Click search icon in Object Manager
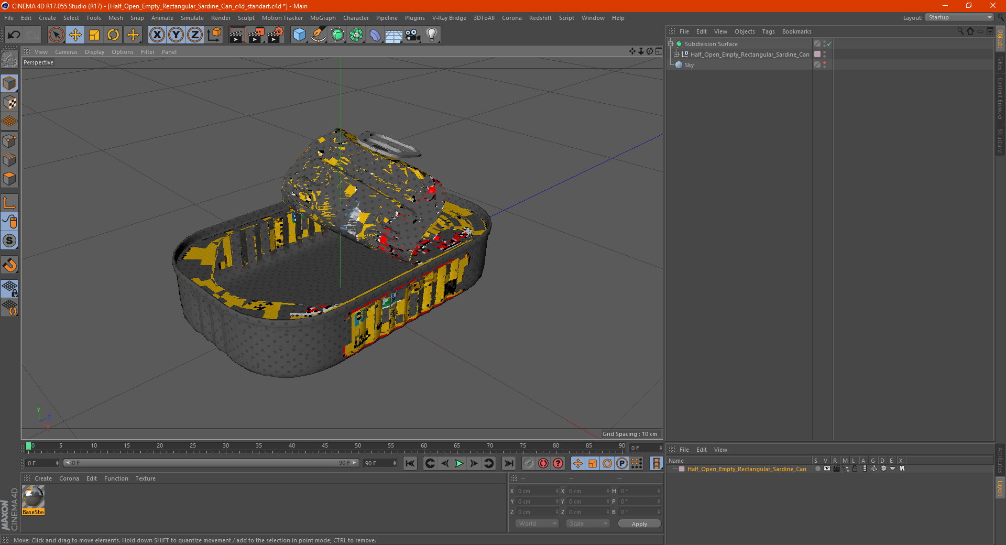 pos(960,31)
